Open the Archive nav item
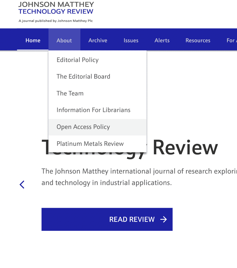Viewport: 237px width, 268px height. pos(98,40)
